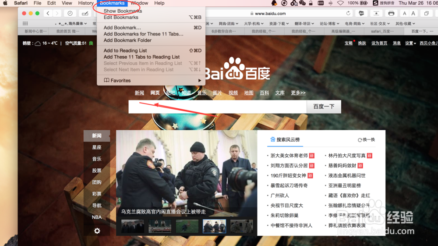The width and height of the screenshot is (438, 246).
Task: Click the star bookmark toolbar icon
Action: (376, 14)
